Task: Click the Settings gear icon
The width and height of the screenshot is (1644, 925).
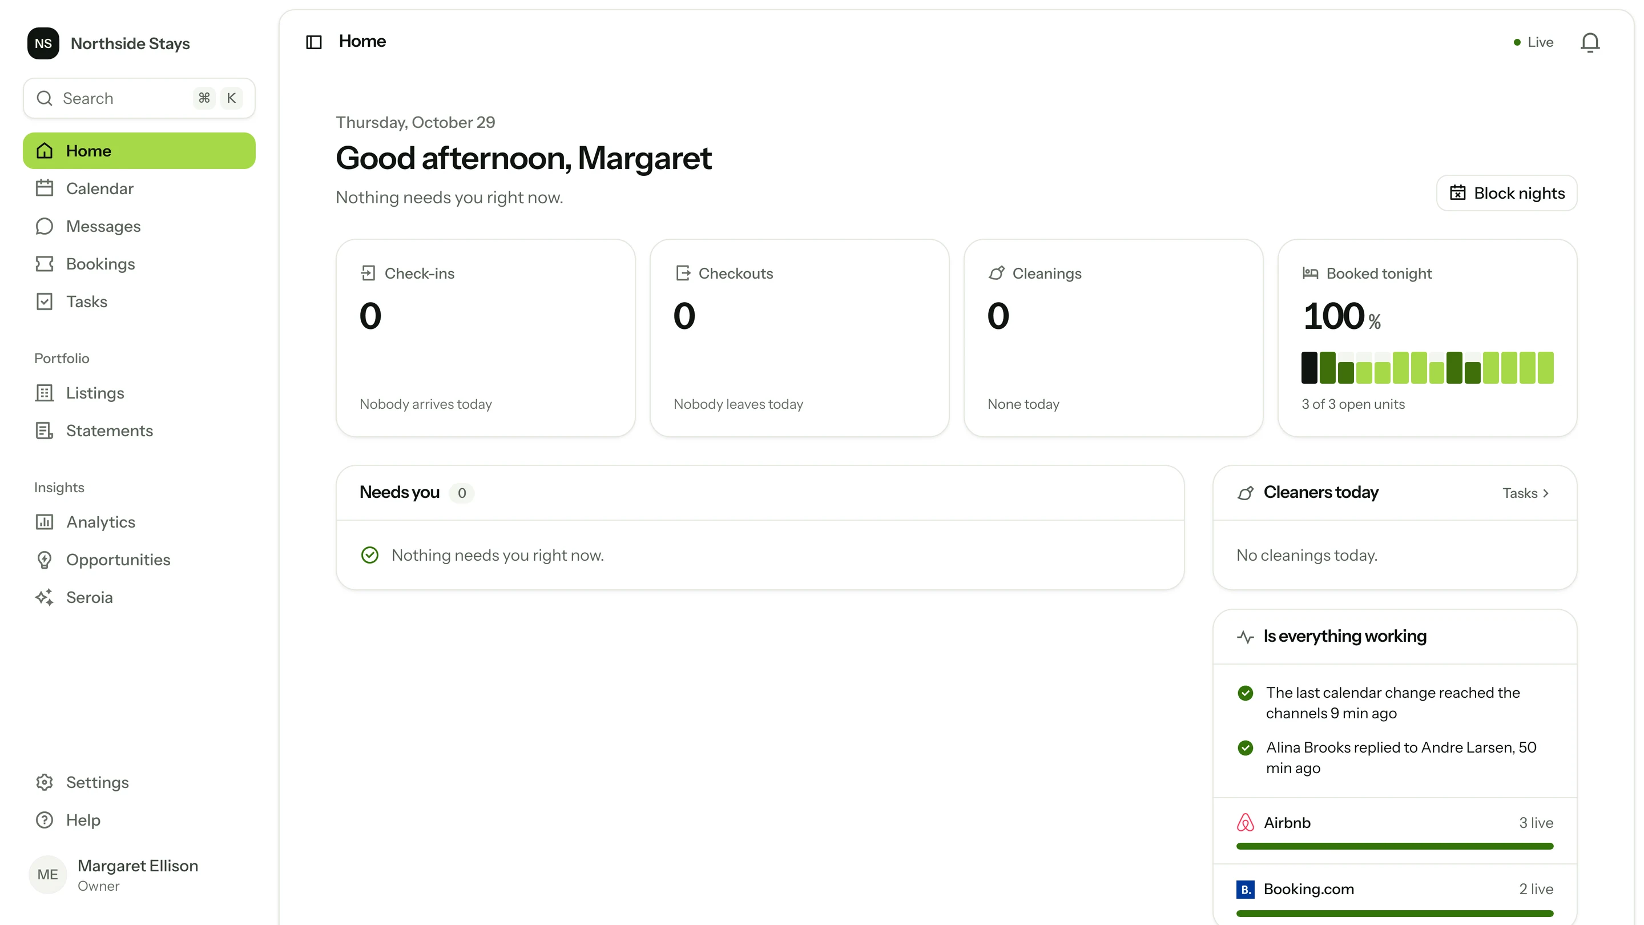Action: 44,782
